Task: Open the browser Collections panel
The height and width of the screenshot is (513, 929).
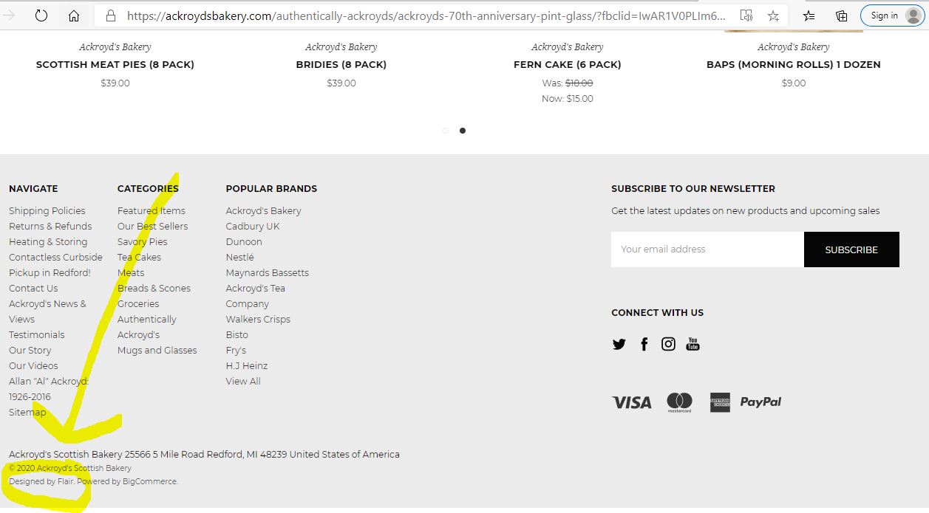Action: (x=842, y=16)
